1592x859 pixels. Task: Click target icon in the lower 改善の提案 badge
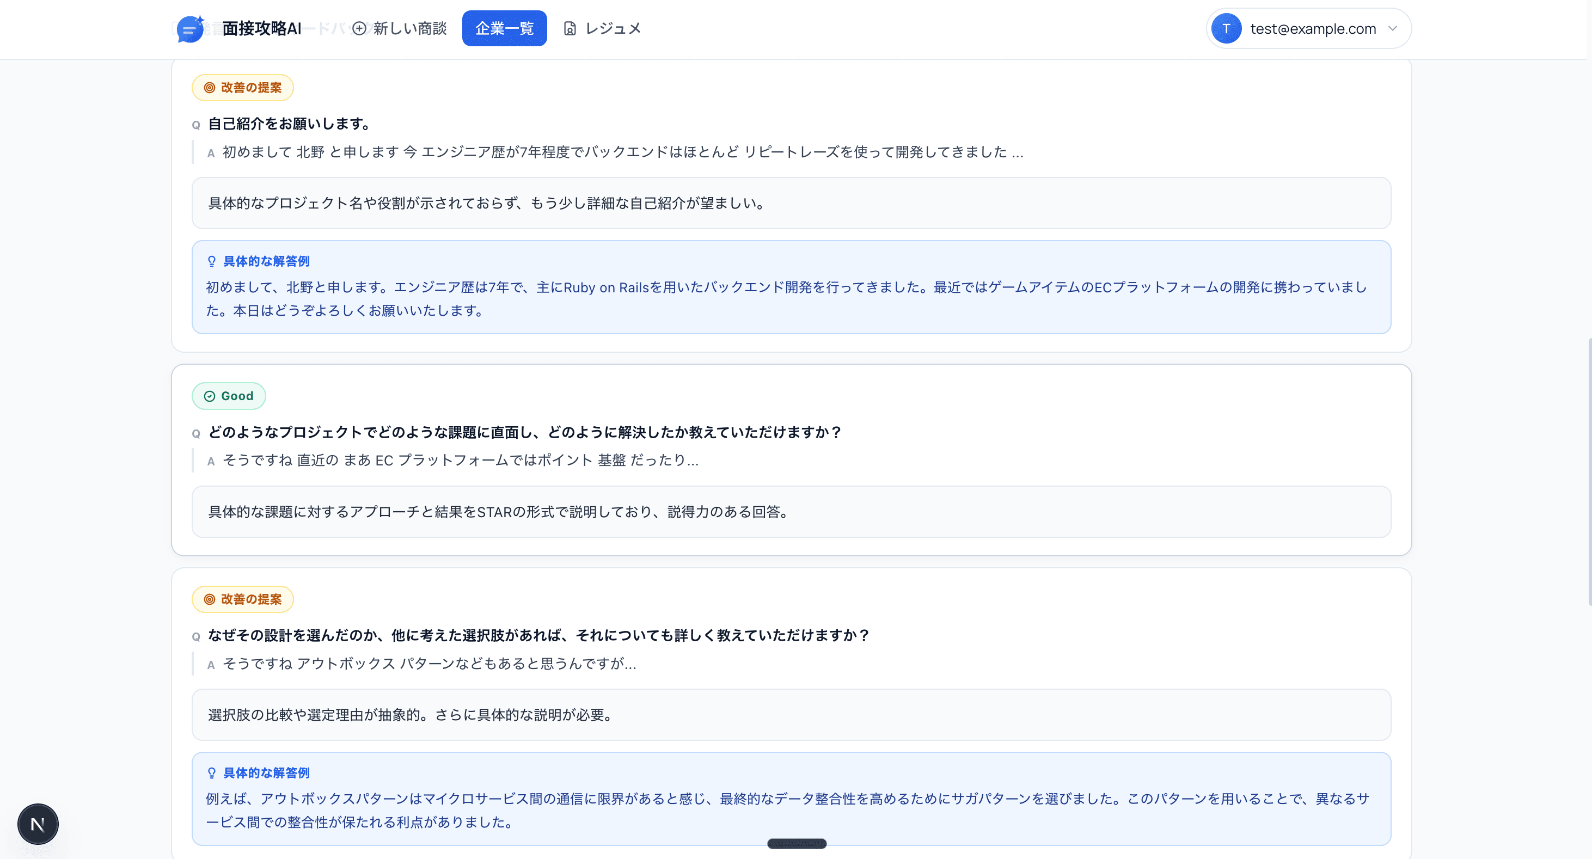(210, 599)
